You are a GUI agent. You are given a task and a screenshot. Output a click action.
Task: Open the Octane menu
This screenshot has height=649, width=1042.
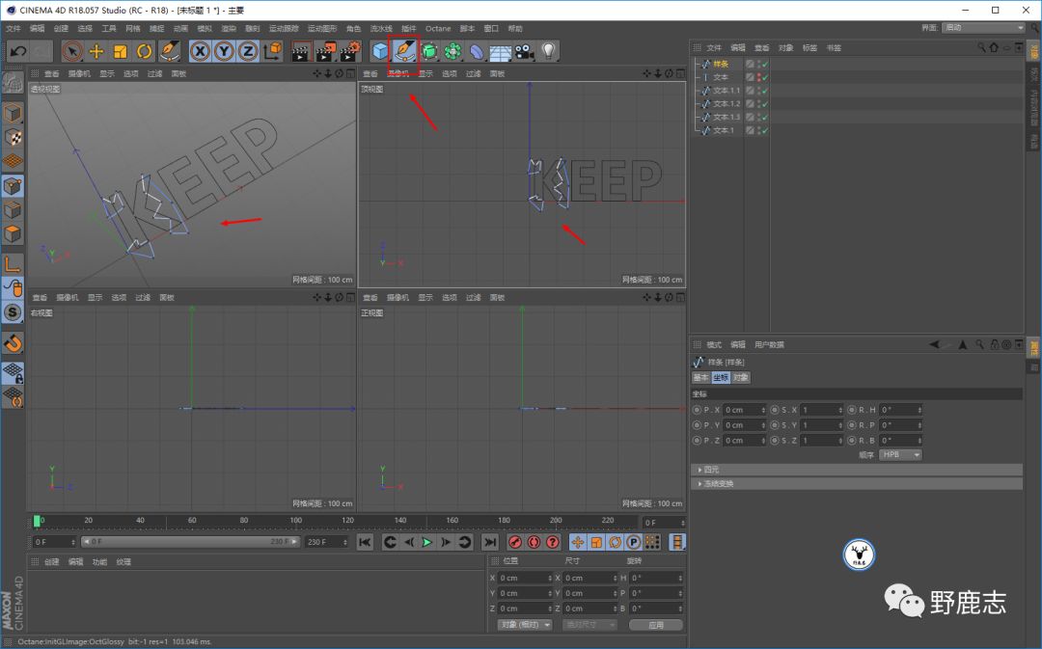437,29
